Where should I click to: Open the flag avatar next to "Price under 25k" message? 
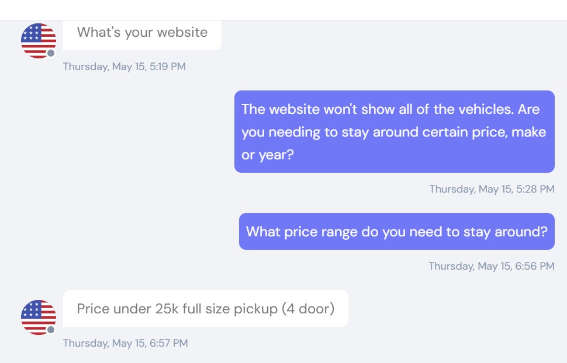[39, 317]
